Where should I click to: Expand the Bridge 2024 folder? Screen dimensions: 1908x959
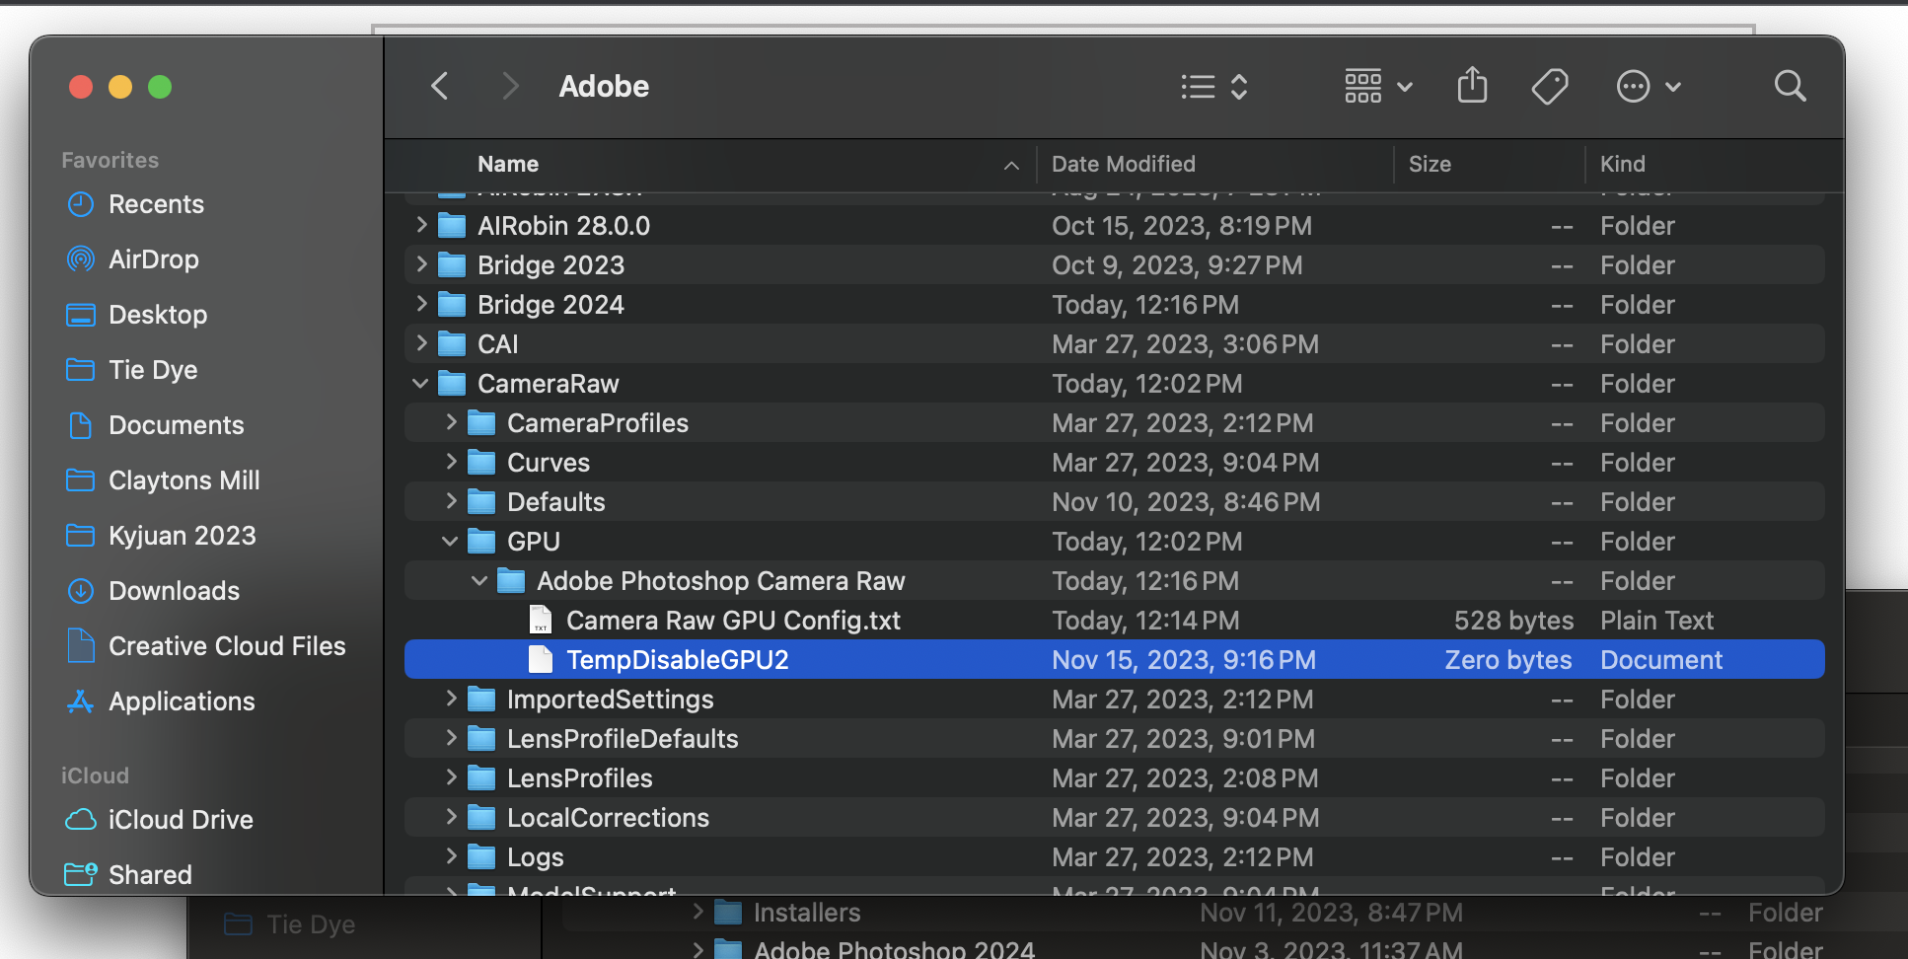(421, 304)
